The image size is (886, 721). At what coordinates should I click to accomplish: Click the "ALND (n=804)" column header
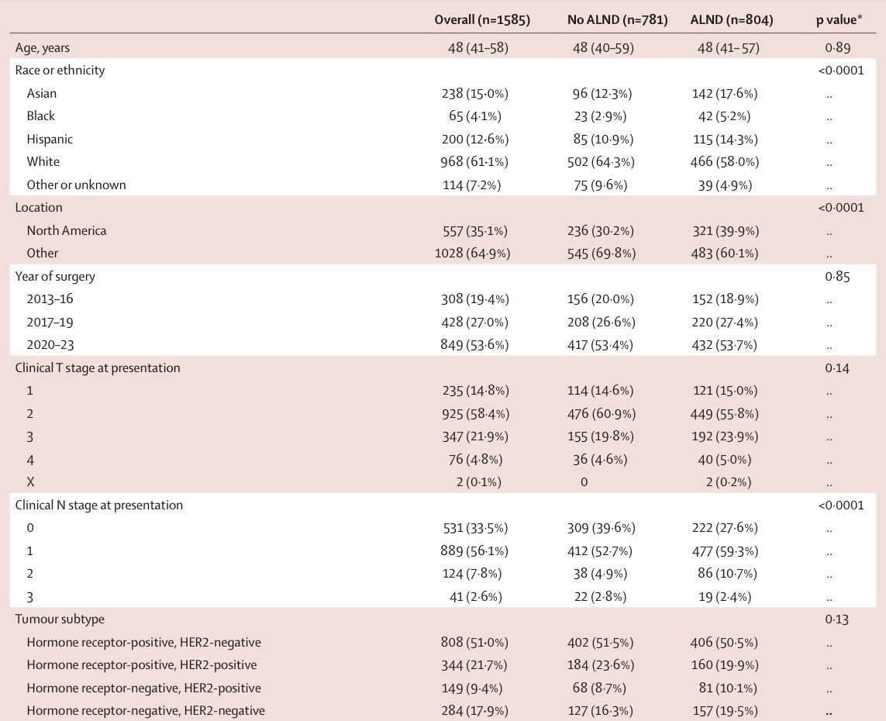point(731,20)
